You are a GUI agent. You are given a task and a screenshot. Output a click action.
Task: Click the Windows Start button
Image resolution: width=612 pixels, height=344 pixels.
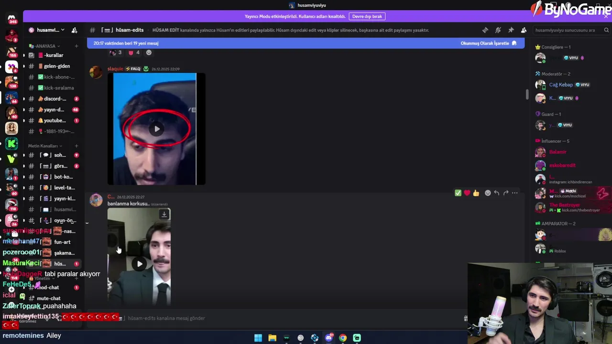click(x=258, y=338)
